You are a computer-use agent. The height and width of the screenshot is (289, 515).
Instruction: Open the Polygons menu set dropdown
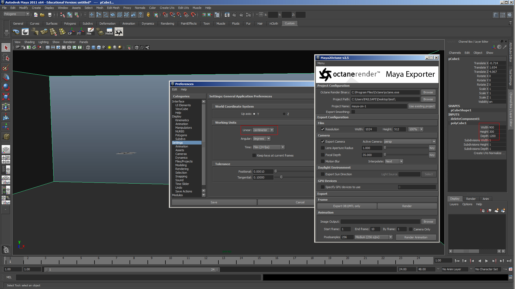27,14
